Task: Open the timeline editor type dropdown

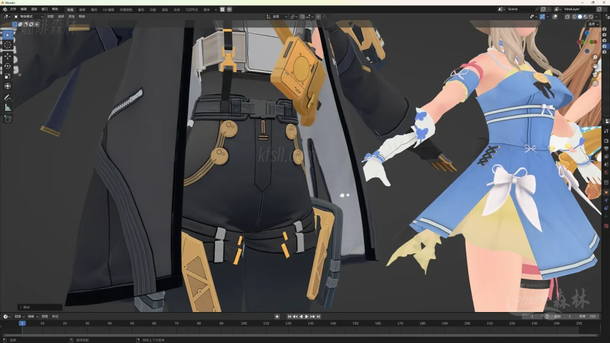Action: click(7, 317)
